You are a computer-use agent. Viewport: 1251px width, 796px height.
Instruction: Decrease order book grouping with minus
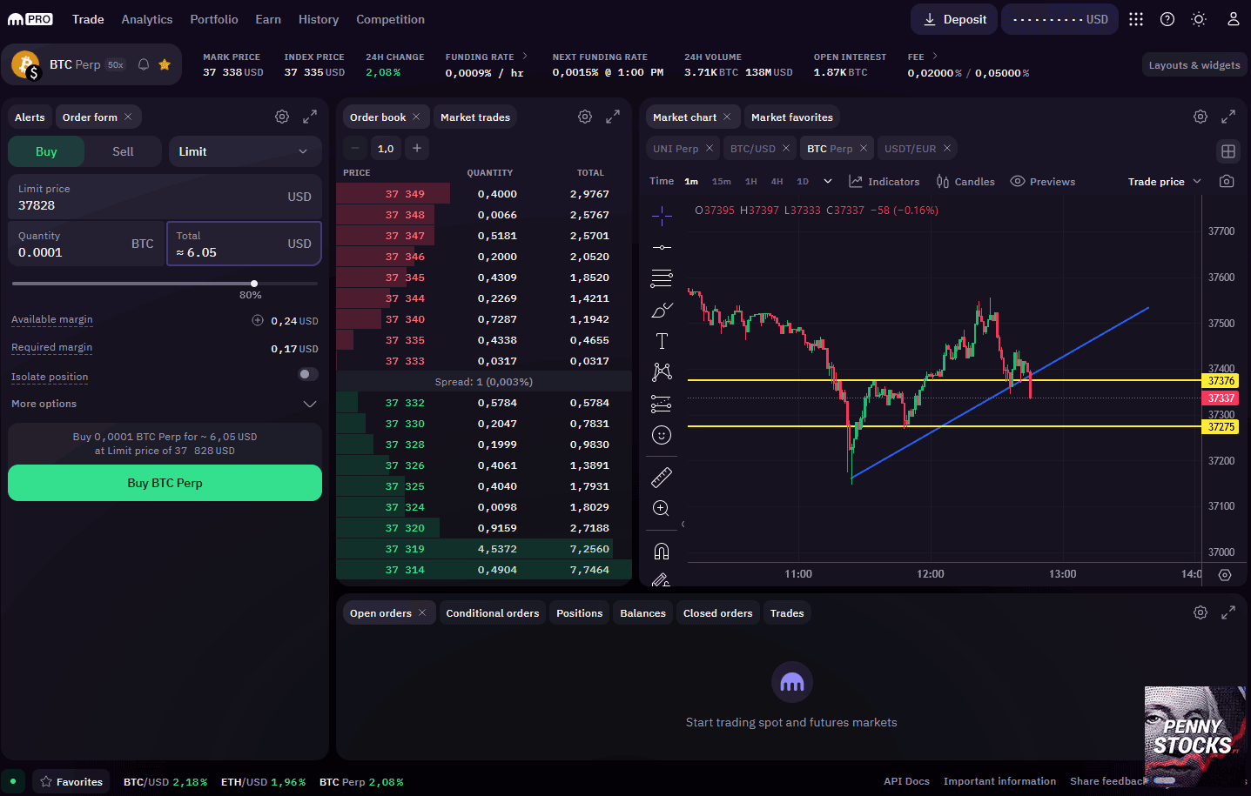click(354, 148)
